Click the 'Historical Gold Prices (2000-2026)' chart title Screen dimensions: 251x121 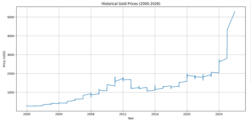coord(131,4)
